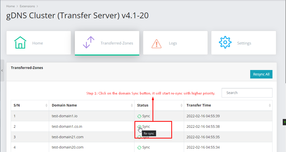286x152 pixels.
Task: Click the gDNS Cluster page title
Action: (77, 15)
